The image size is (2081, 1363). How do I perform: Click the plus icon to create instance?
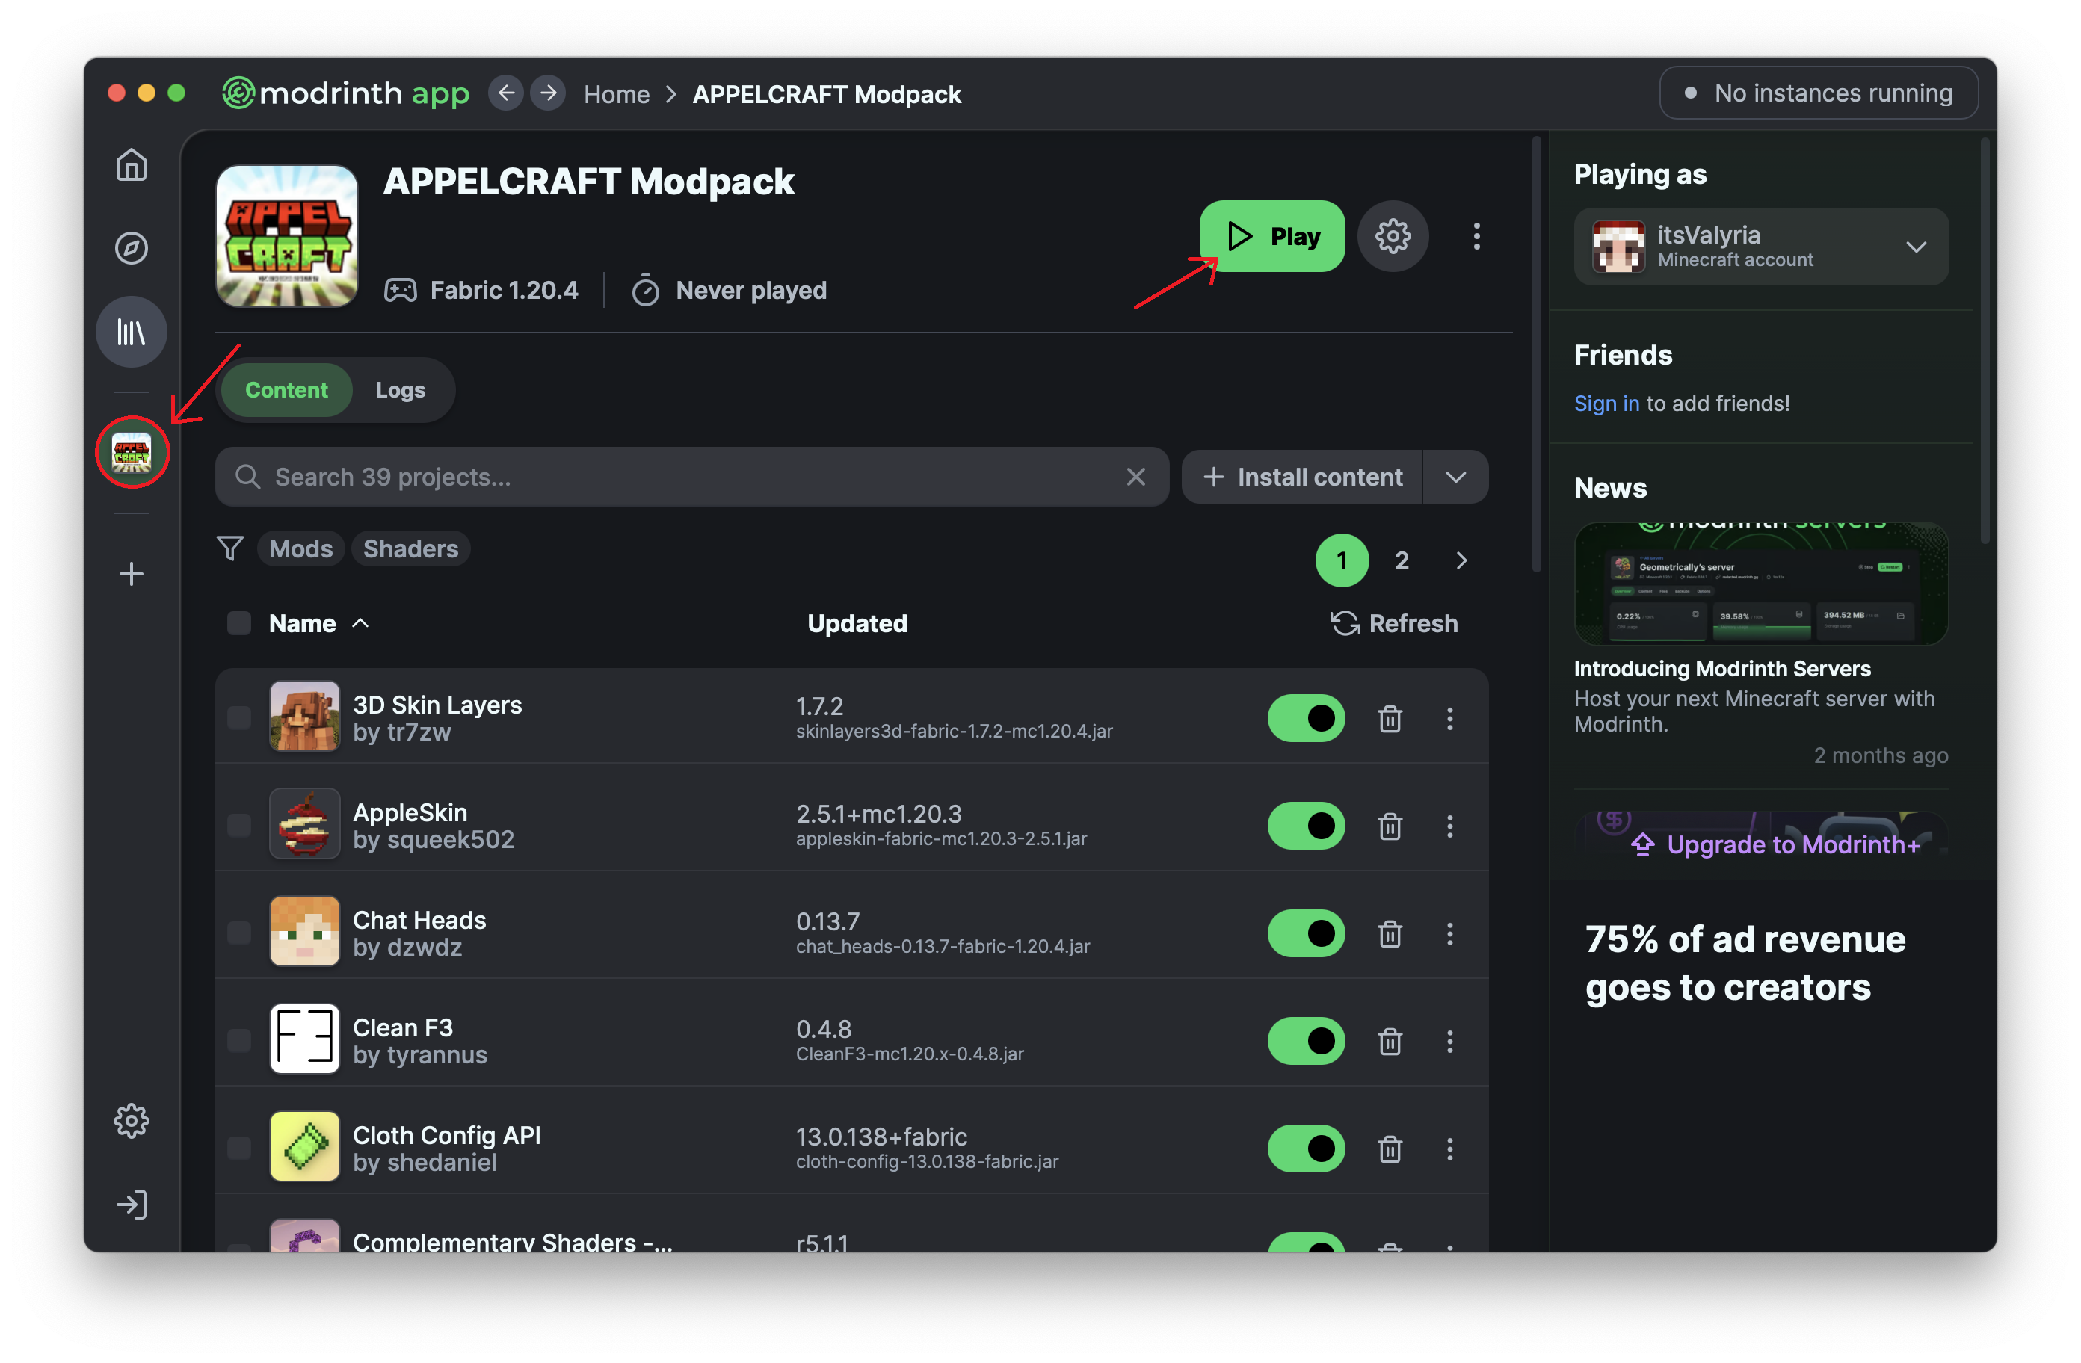[x=131, y=574]
